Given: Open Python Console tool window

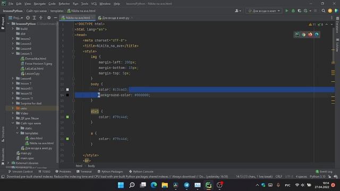Looking at the screenshot, I should [141, 171].
